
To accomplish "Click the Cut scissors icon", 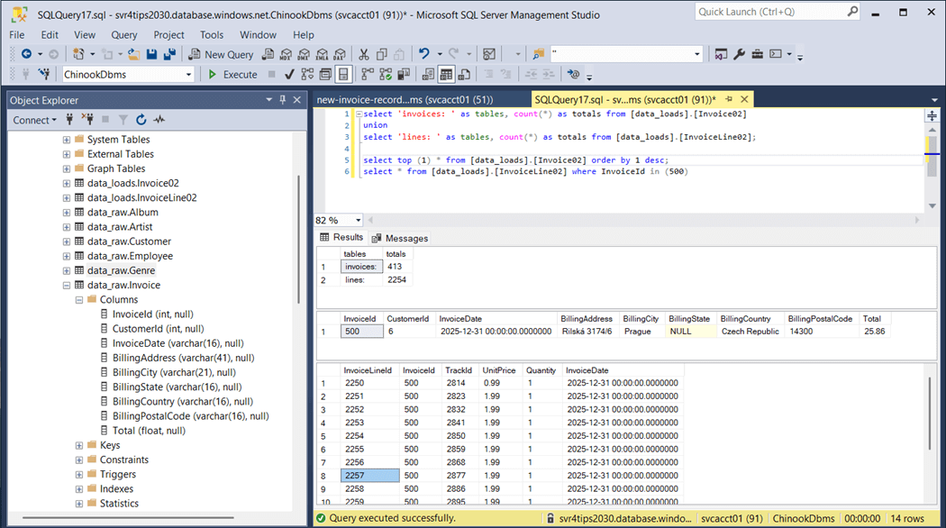I will (x=364, y=54).
